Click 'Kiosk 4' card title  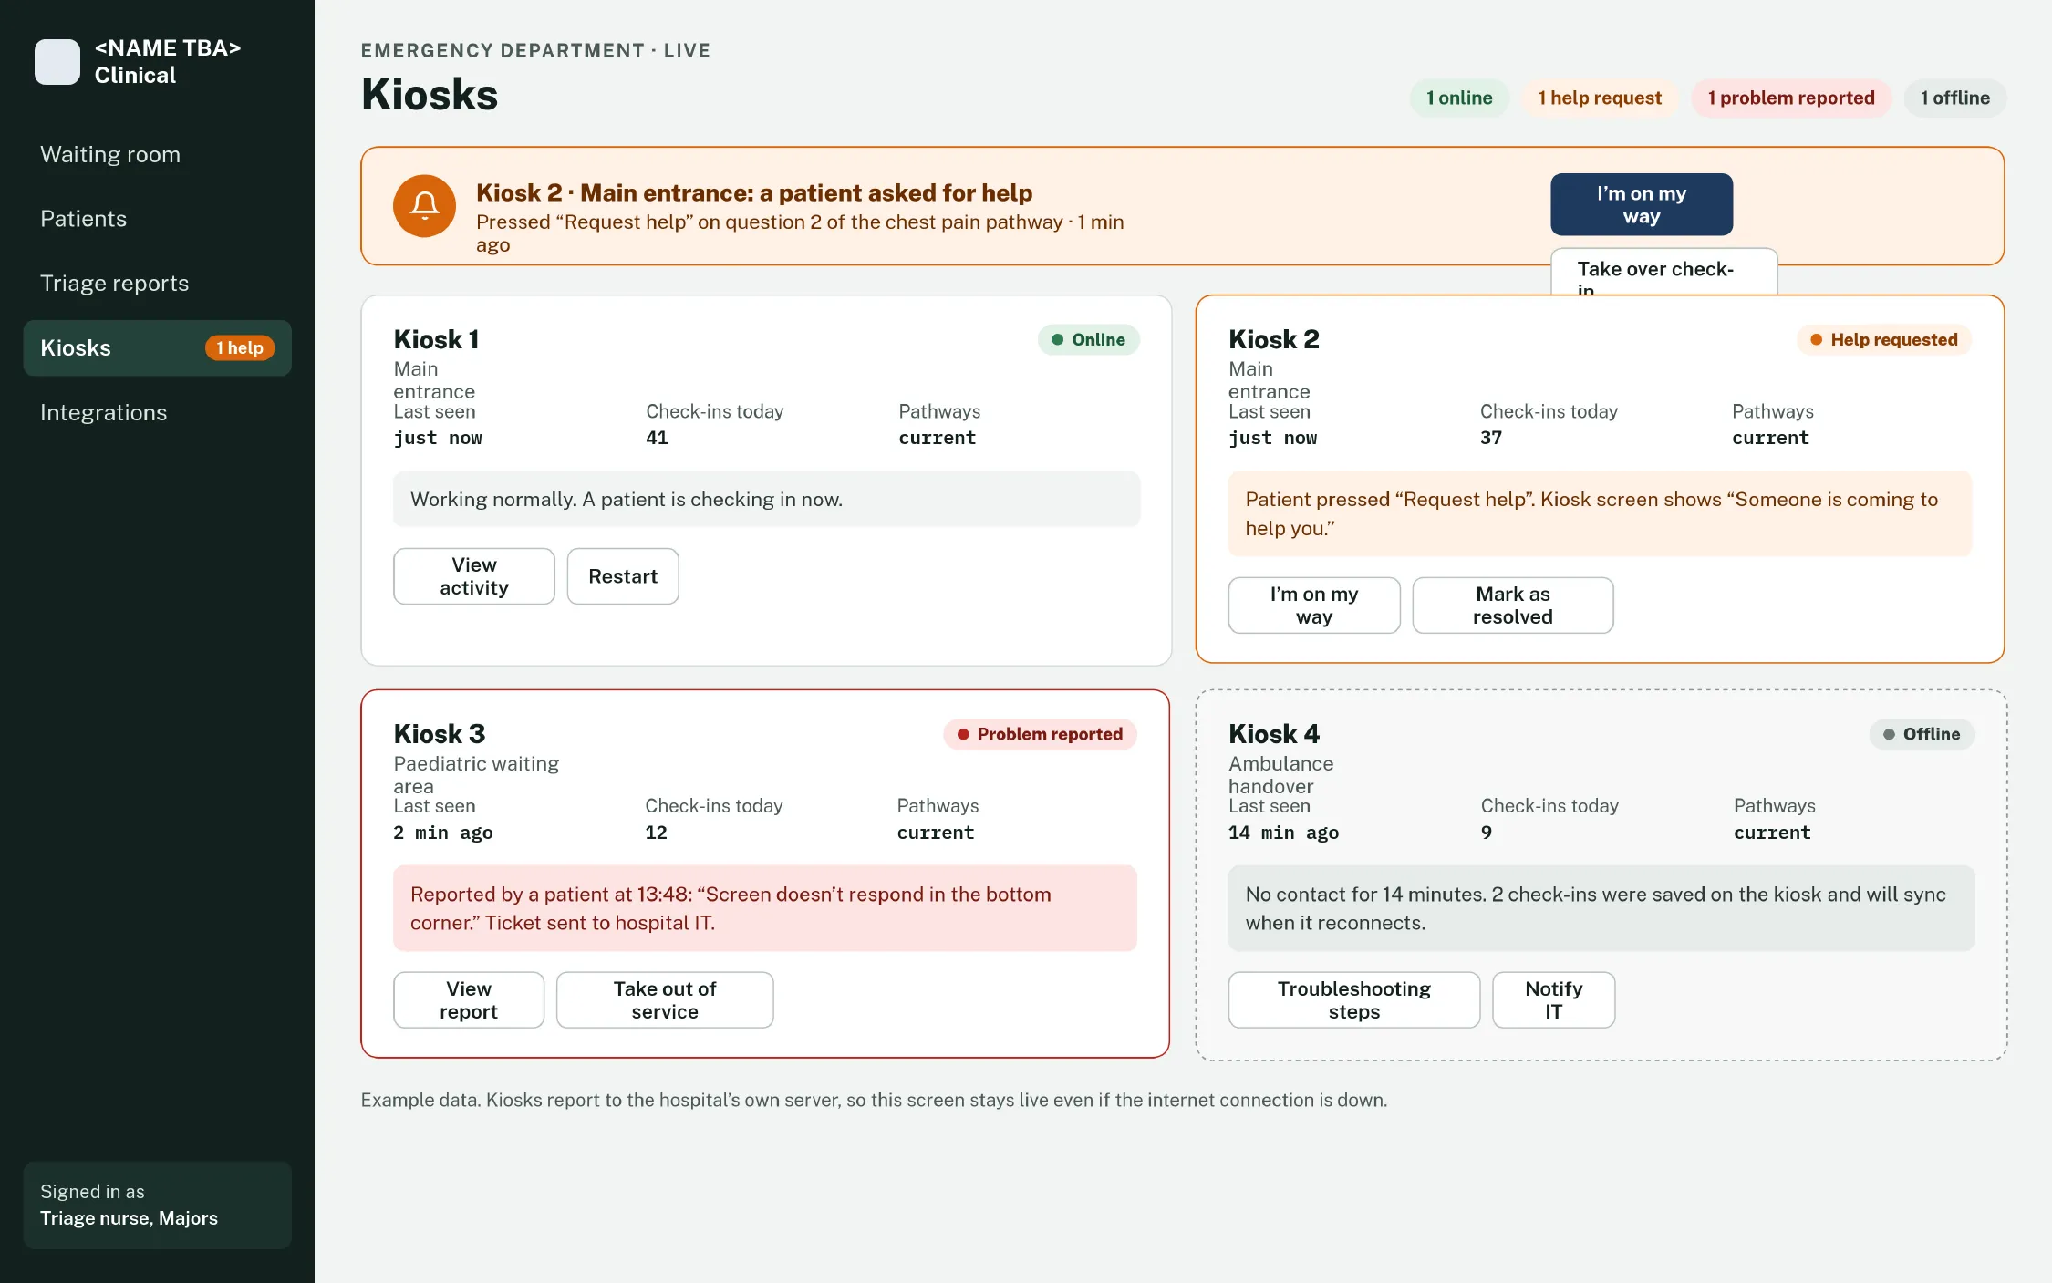click(x=1274, y=735)
